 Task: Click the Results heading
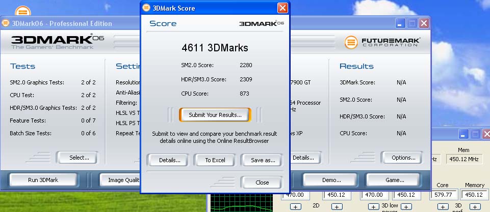[356, 66]
